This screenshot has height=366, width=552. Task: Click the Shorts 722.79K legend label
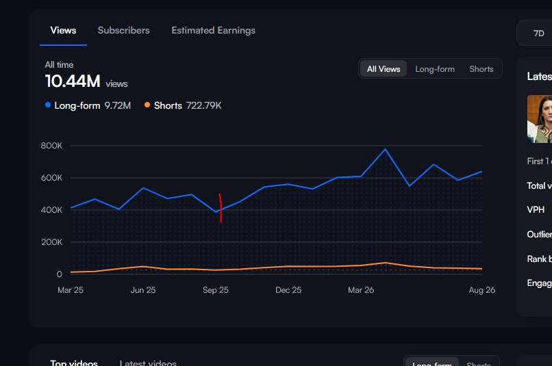coord(188,105)
